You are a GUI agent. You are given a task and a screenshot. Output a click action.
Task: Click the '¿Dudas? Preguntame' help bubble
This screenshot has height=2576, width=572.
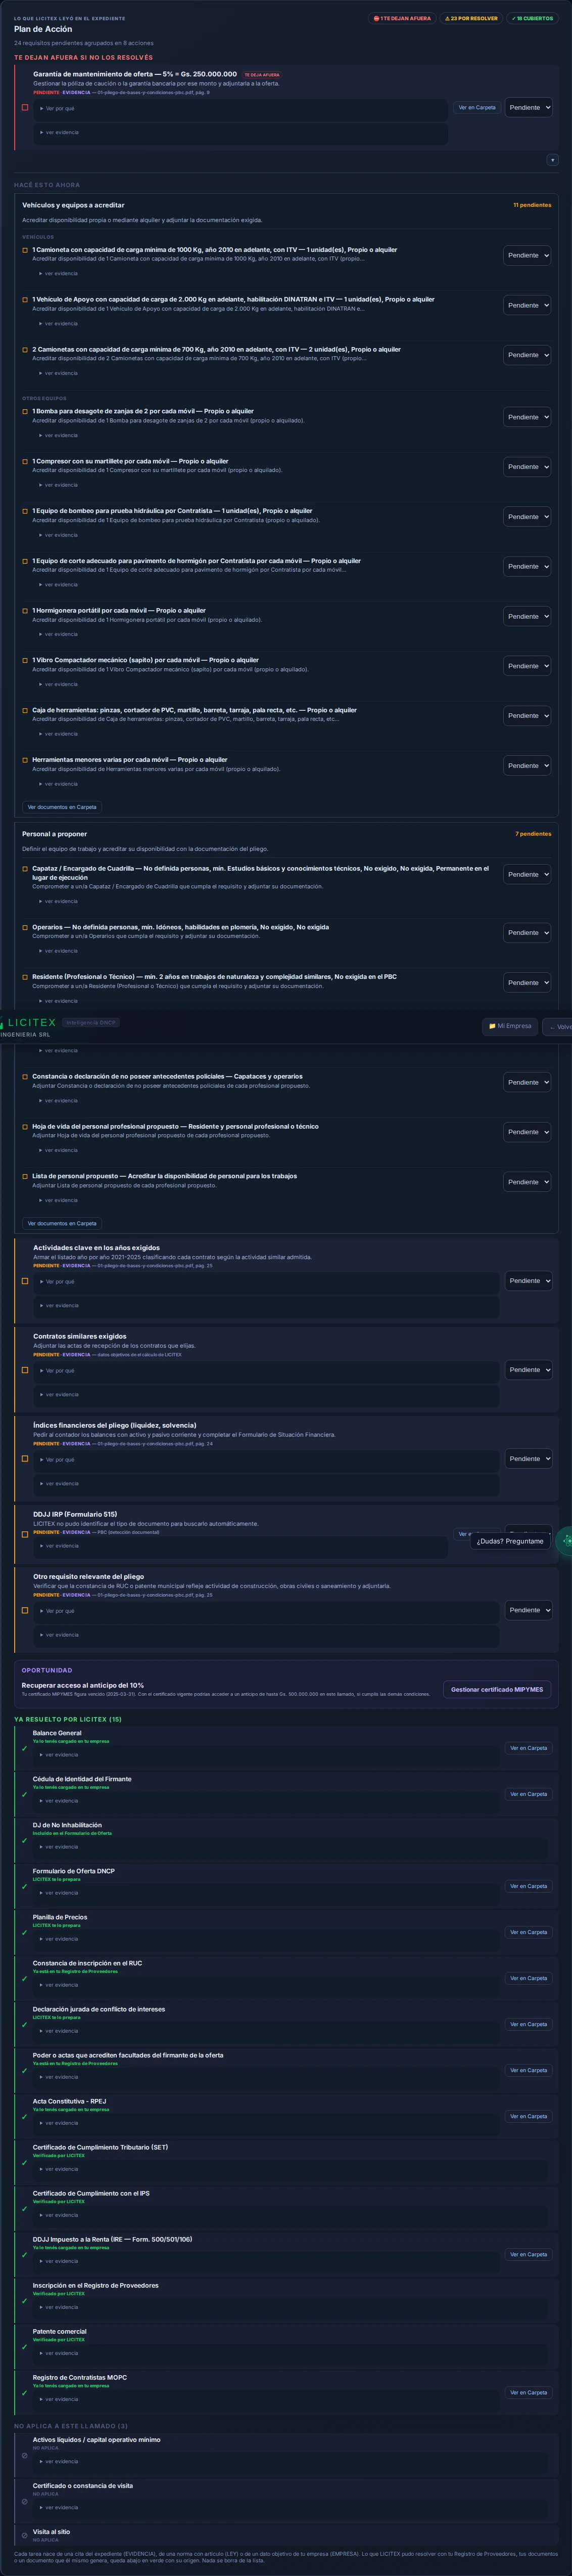point(510,1541)
